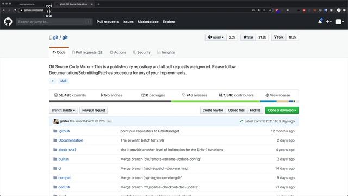This screenshot has width=348, height=196.
Task: Click the block-sha1 folder icon
Action: pyautogui.click(x=55, y=150)
